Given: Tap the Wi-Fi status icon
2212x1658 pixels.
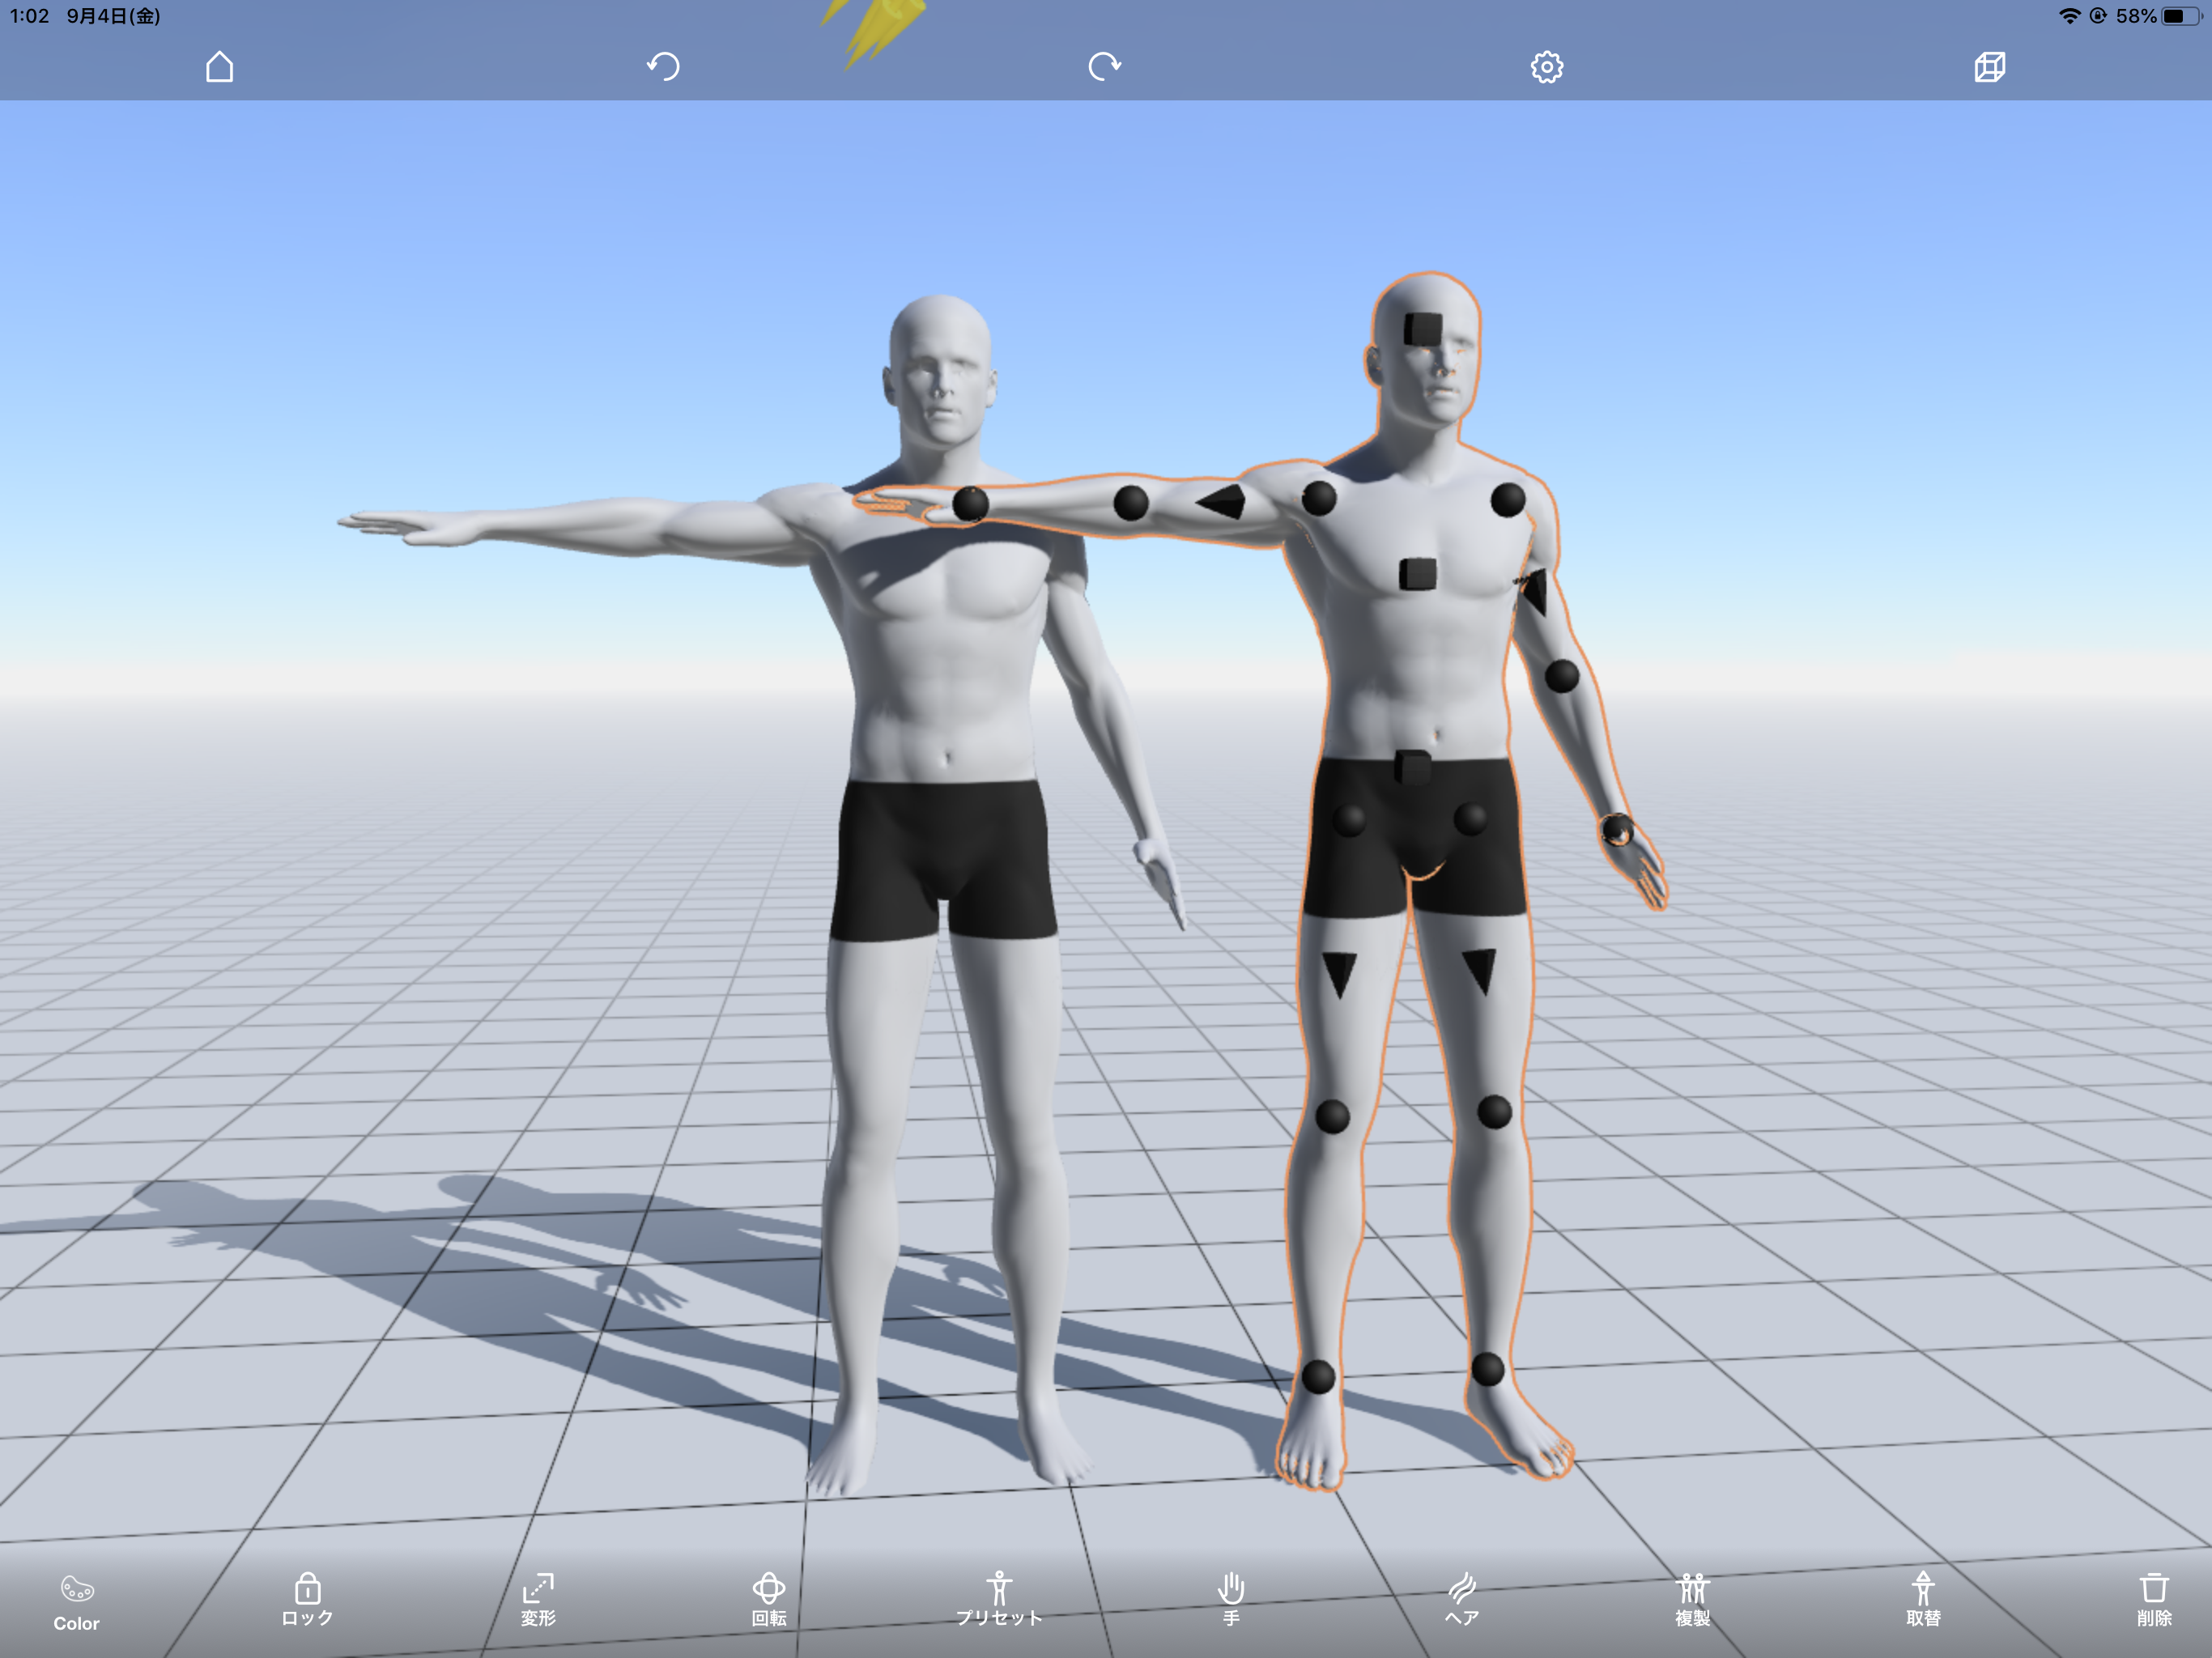Looking at the screenshot, I should (2069, 16).
